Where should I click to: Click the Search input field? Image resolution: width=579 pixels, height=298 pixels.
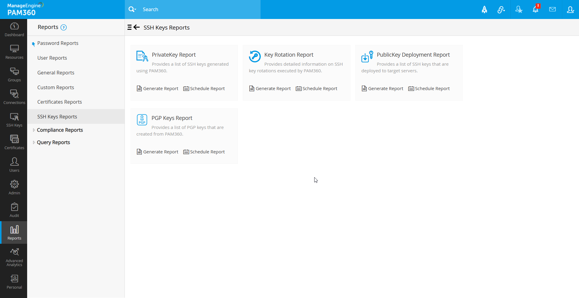coord(199,10)
